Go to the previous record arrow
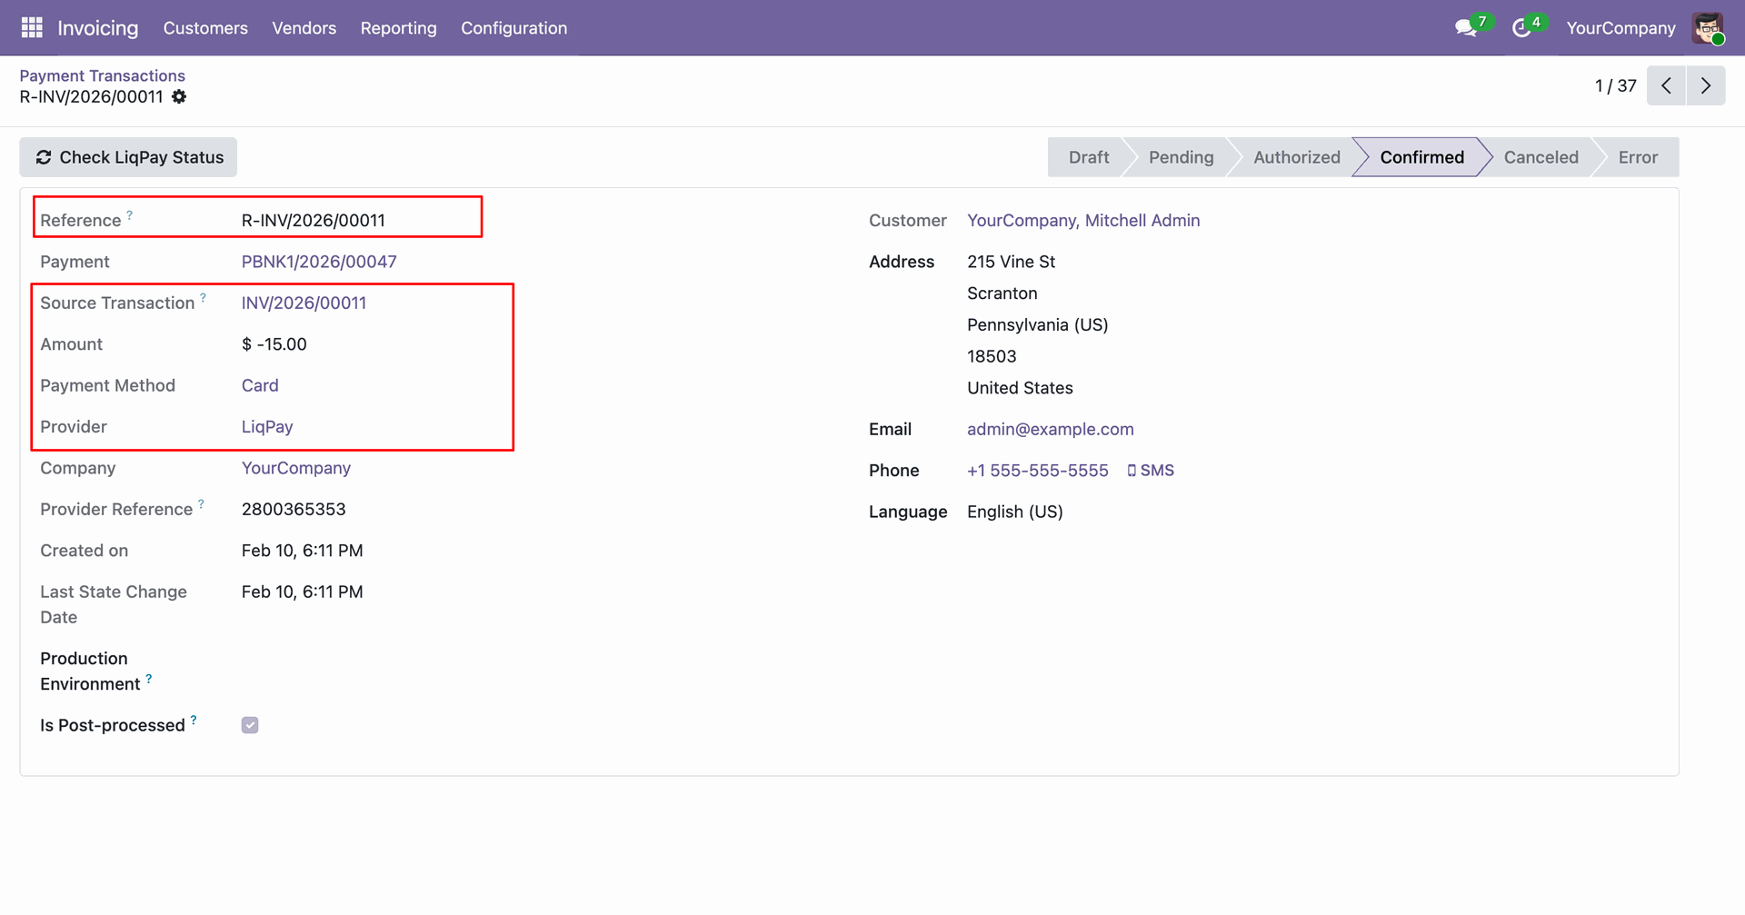 [x=1666, y=85]
